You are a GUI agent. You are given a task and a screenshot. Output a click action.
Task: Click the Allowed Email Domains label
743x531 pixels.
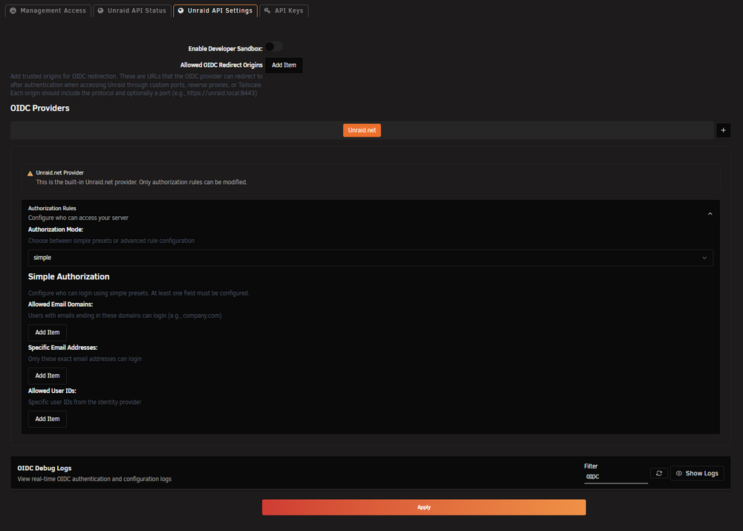(x=61, y=304)
